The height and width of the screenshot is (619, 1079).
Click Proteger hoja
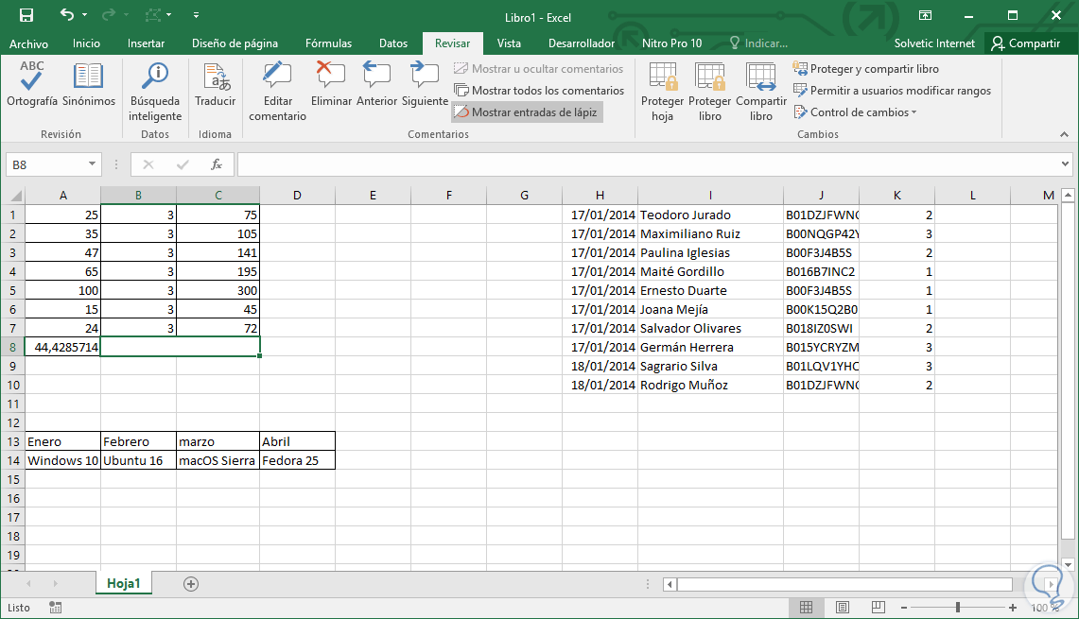pyautogui.click(x=662, y=93)
